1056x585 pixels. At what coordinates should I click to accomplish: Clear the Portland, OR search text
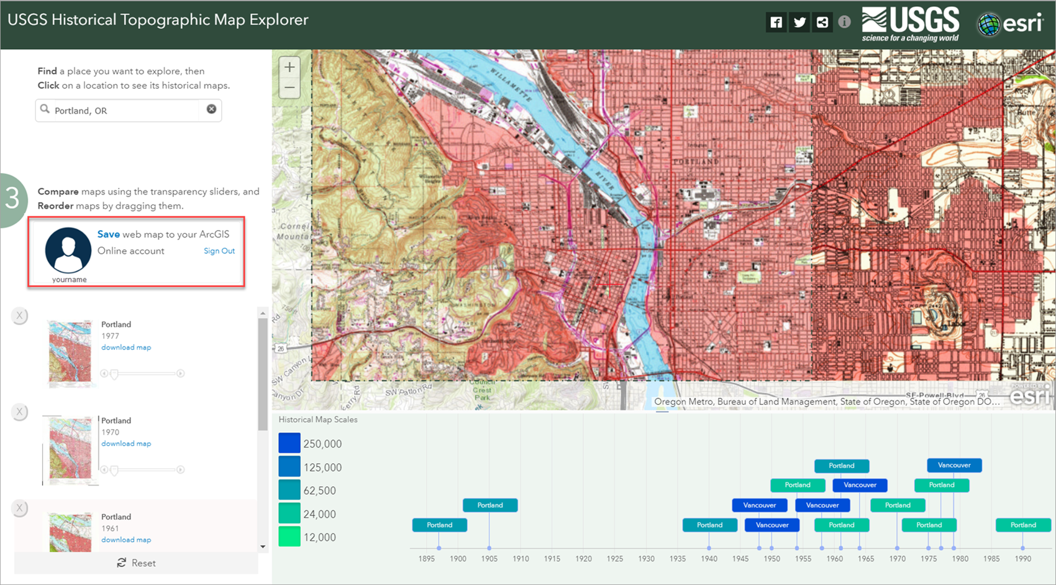tap(211, 109)
